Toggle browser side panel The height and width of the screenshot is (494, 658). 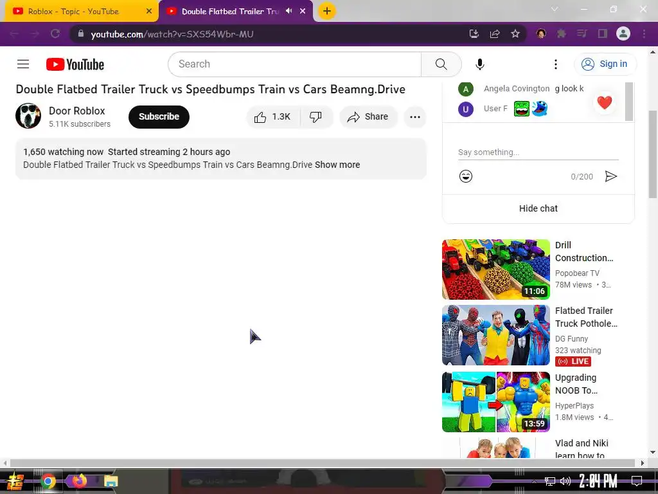603,33
